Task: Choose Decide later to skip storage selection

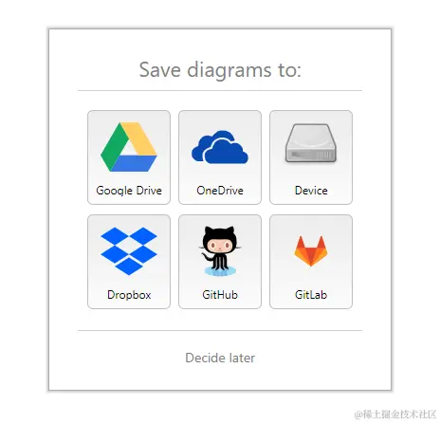Action: click(220, 358)
